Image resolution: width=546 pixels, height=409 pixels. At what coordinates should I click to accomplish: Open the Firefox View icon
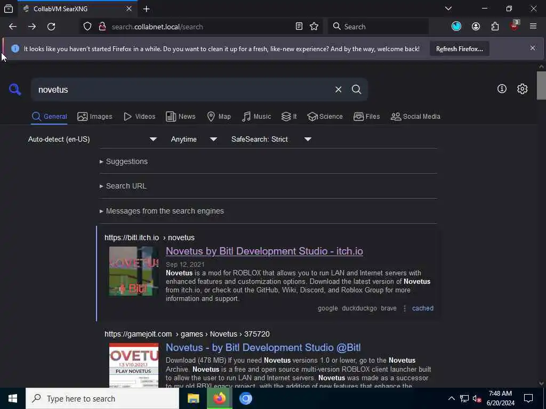coord(9,9)
